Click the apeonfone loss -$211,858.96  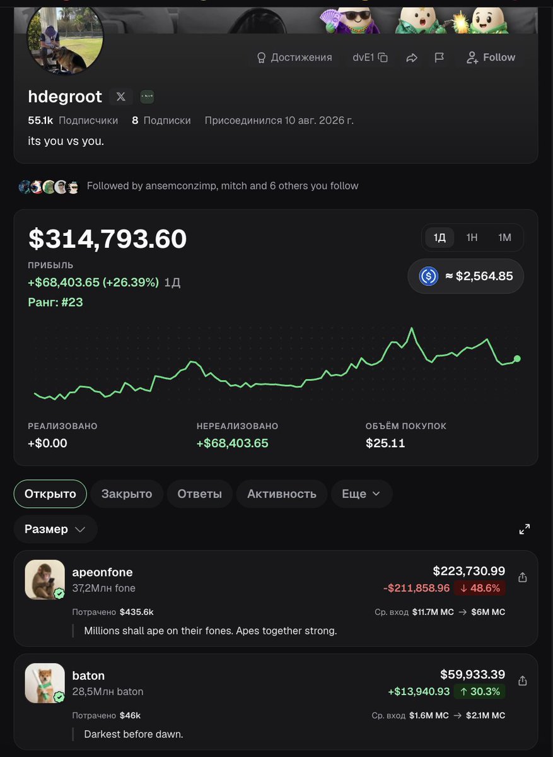tap(417, 588)
